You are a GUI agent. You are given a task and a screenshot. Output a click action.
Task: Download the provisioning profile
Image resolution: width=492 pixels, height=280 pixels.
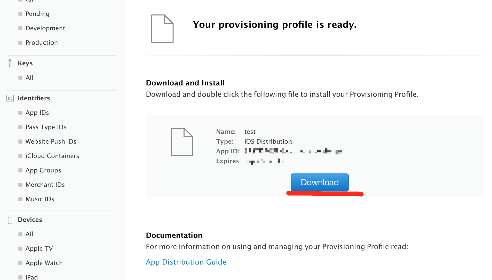coord(320,182)
